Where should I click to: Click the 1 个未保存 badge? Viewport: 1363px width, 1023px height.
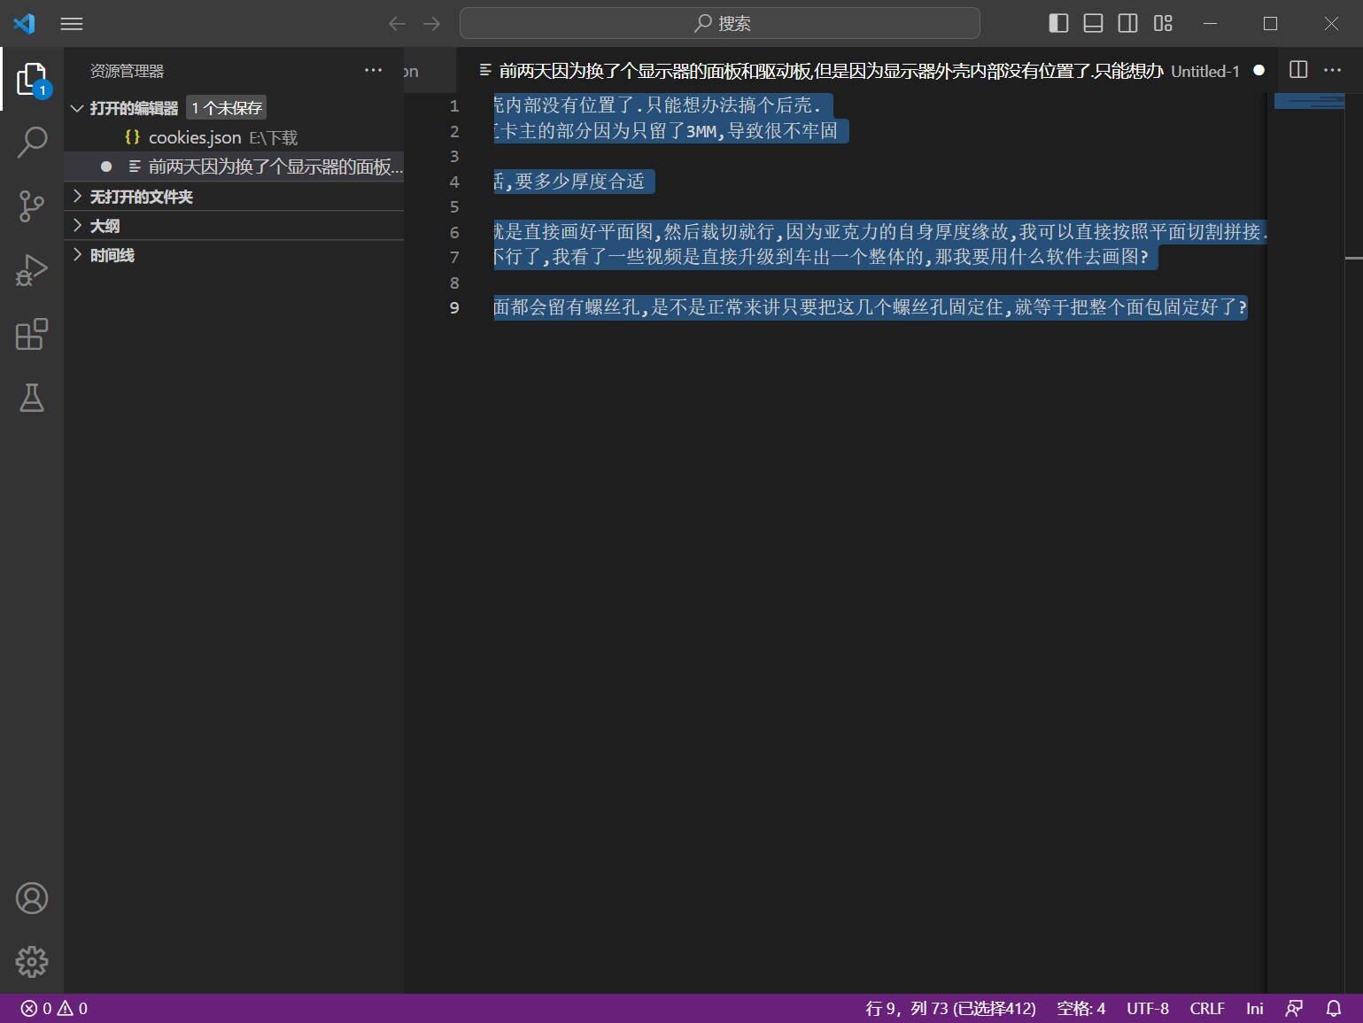click(227, 108)
